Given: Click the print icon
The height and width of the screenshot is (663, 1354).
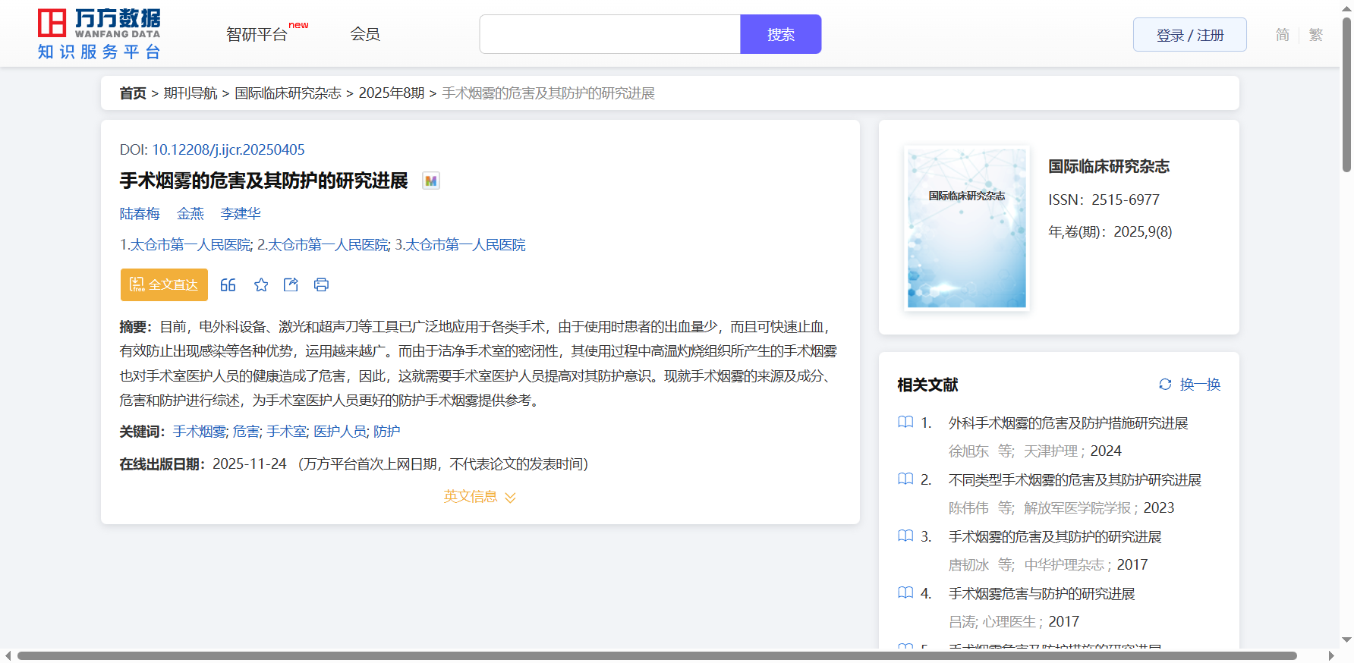Looking at the screenshot, I should pos(321,285).
